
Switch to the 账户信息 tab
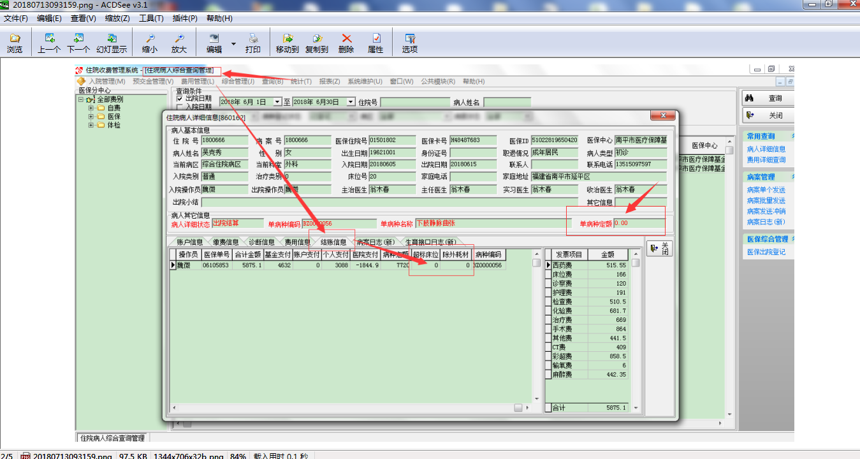[190, 242]
